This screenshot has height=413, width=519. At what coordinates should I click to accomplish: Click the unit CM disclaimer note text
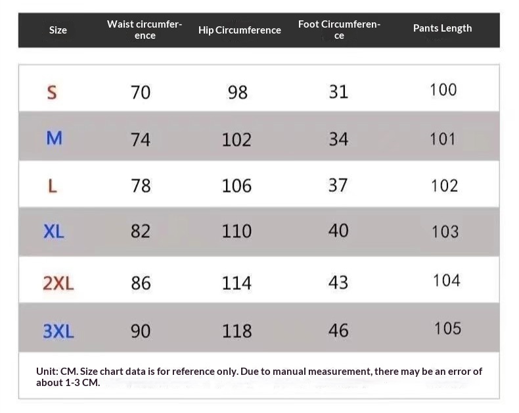point(259,377)
